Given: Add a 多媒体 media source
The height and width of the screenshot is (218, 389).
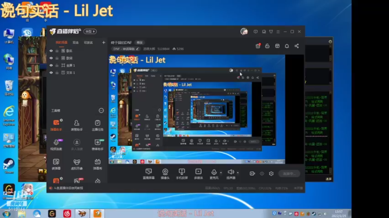Looking at the screenshot, I should 198,174.
